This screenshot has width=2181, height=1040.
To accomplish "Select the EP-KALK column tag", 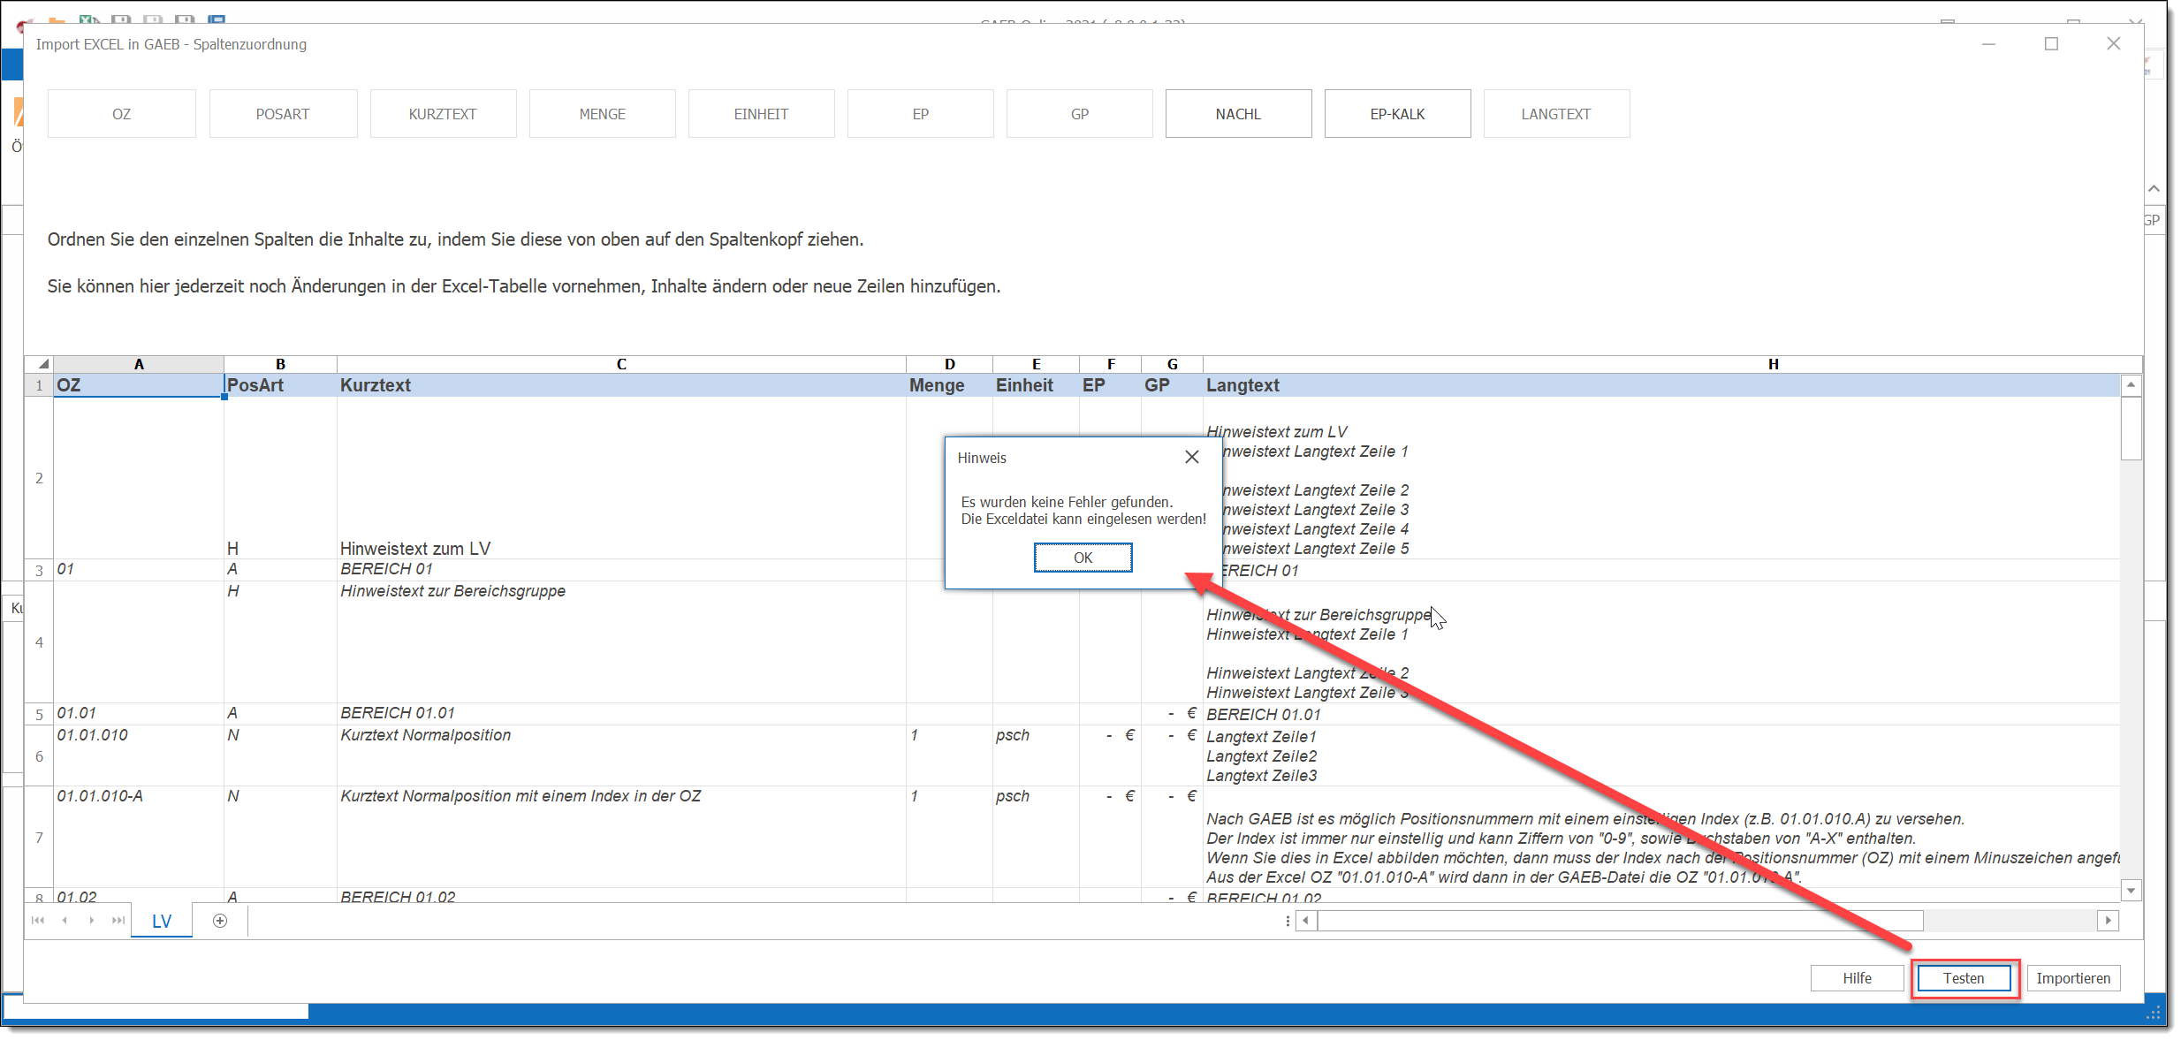I will (x=1397, y=114).
